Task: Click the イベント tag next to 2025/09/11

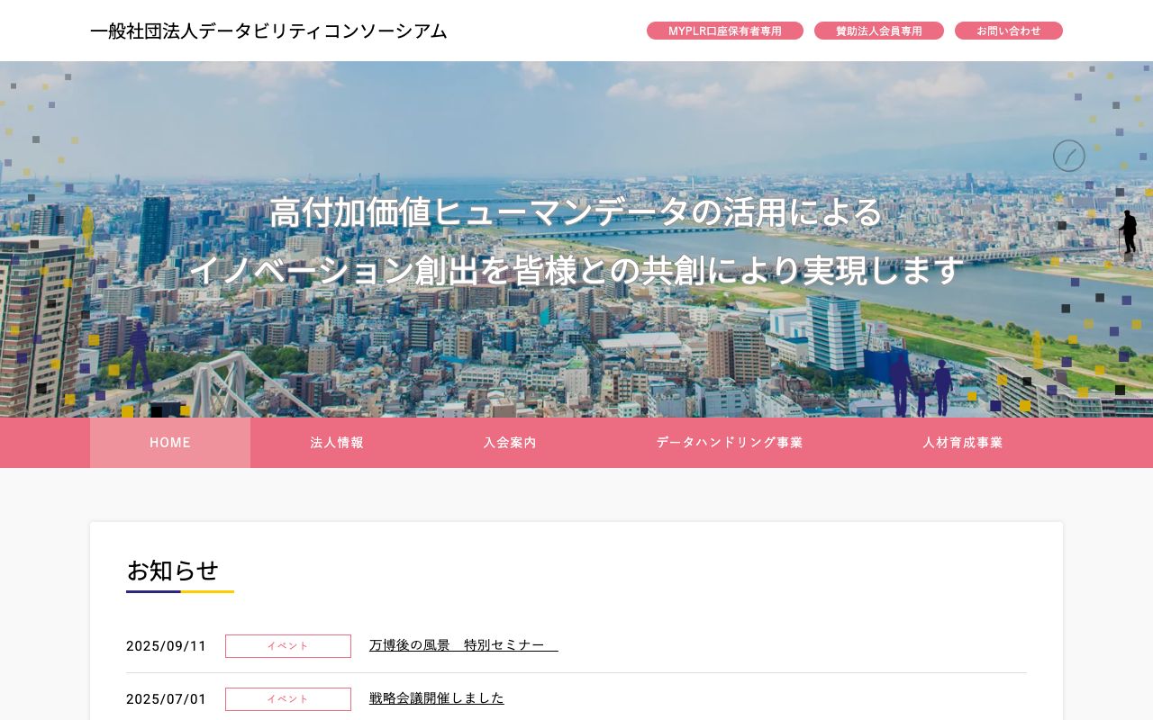Action: [x=288, y=646]
